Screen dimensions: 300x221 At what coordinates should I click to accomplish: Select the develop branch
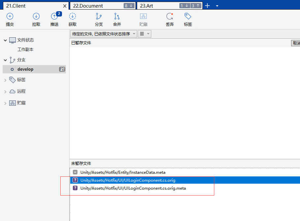point(34,69)
